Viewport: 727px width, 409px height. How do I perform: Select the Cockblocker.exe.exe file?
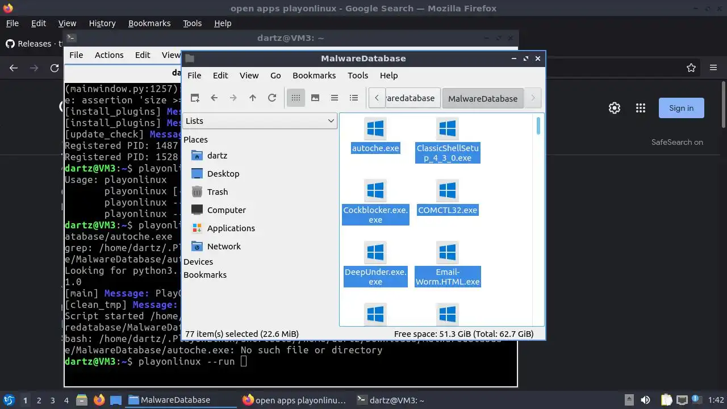tap(375, 202)
